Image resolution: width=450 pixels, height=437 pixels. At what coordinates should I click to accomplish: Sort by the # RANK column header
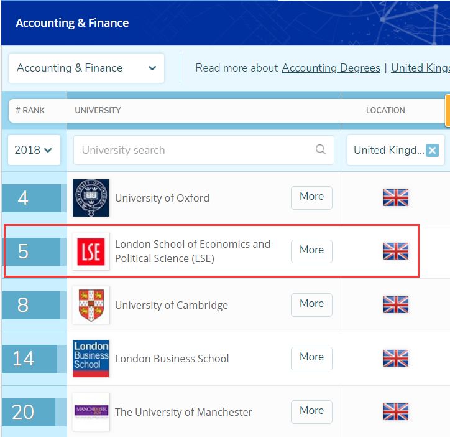pyautogui.click(x=30, y=110)
